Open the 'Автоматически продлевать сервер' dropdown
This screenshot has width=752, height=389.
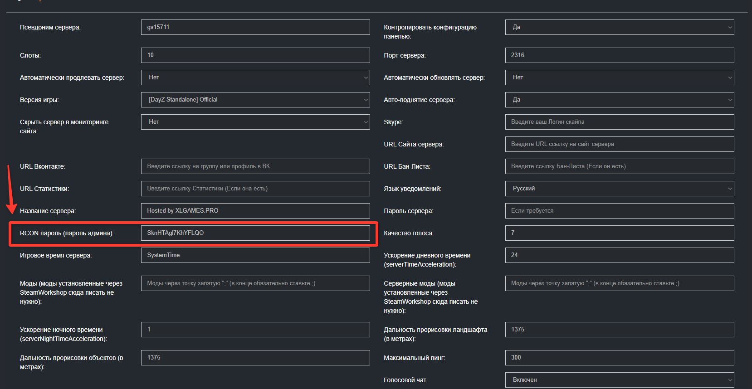pos(255,78)
